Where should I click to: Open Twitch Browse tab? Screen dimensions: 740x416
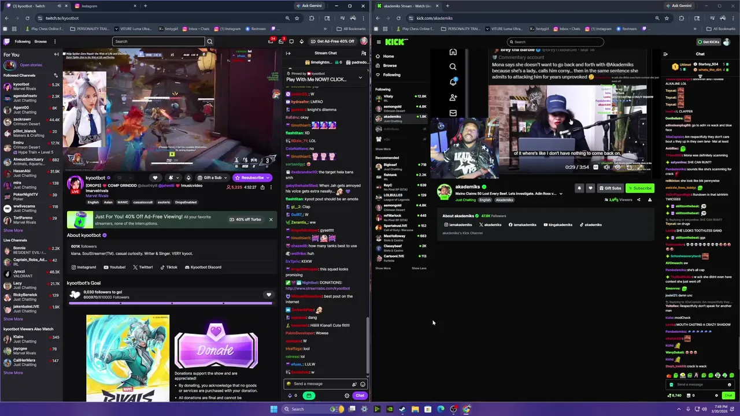click(x=40, y=42)
